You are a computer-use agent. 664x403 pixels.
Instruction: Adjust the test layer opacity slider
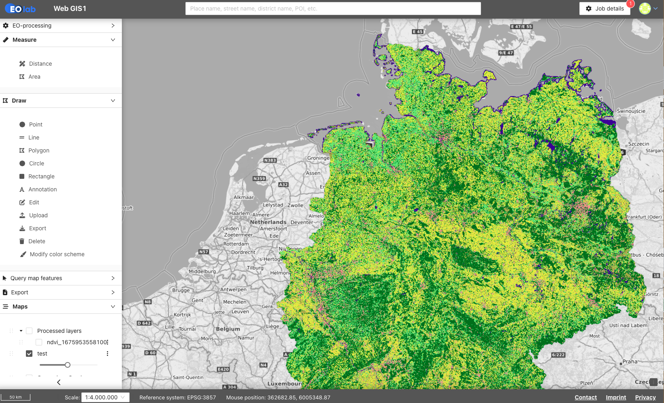pos(68,365)
